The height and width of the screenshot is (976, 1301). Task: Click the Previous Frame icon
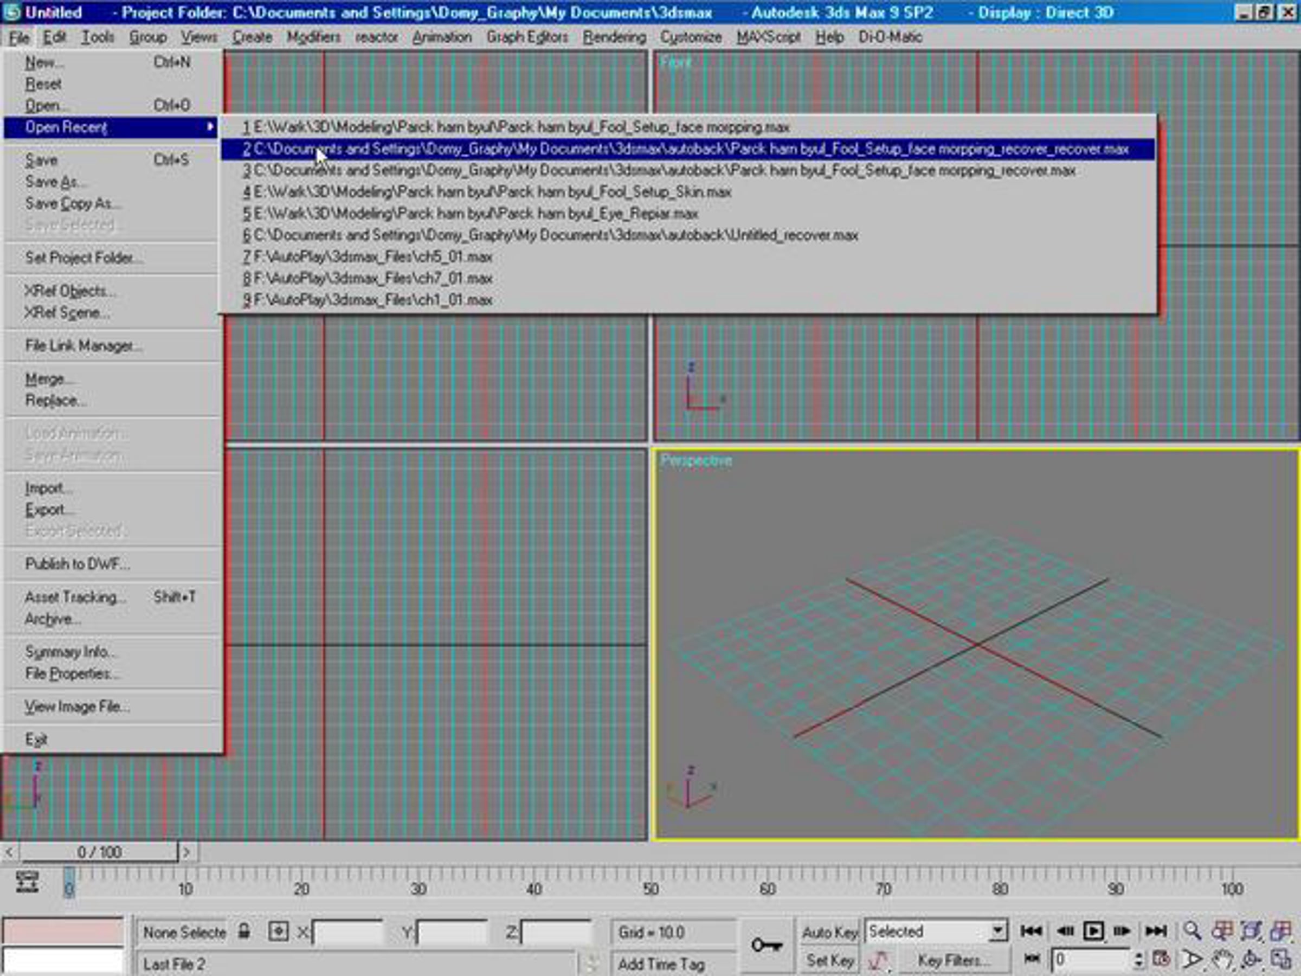click(1065, 930)
